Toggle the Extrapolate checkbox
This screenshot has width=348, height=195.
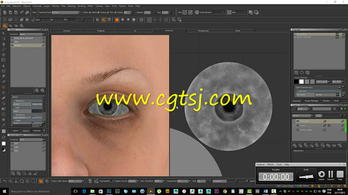tap(111, 181)
